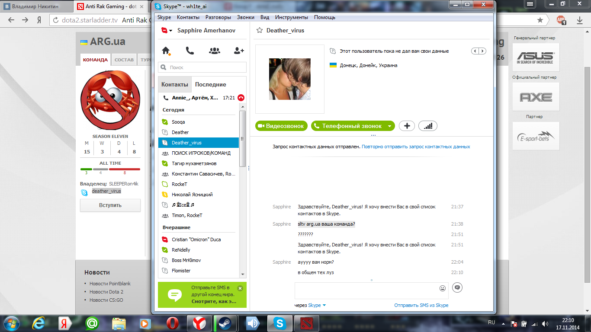Select Cristian "Omicron" Duca contact
Screen dimensions: 591x332
[199, 239]
